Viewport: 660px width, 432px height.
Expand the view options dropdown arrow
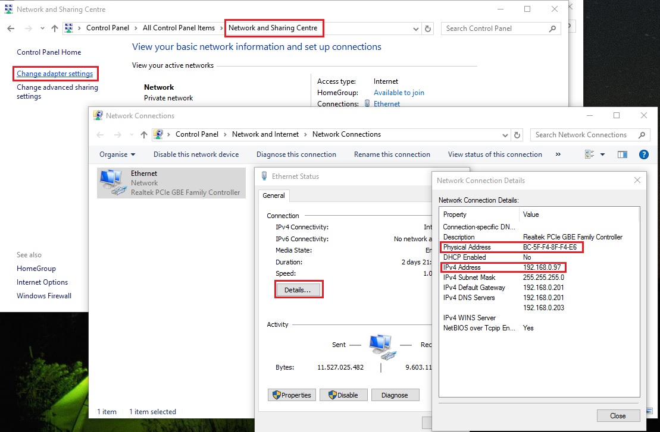(x=602, y=154)
